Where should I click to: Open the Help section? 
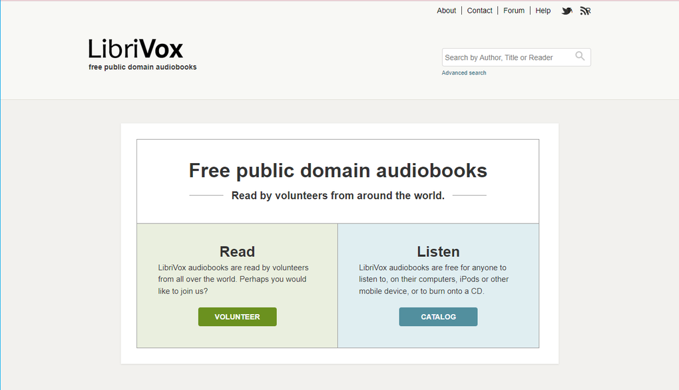[543, 11]
